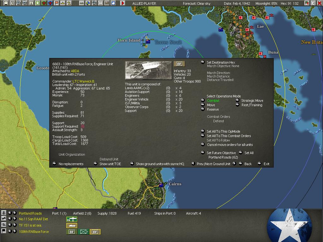The height and width of the screenshot is (242, 323).
Task: Click the previous arrow next to Portland Roads
Action: [10, 213]
